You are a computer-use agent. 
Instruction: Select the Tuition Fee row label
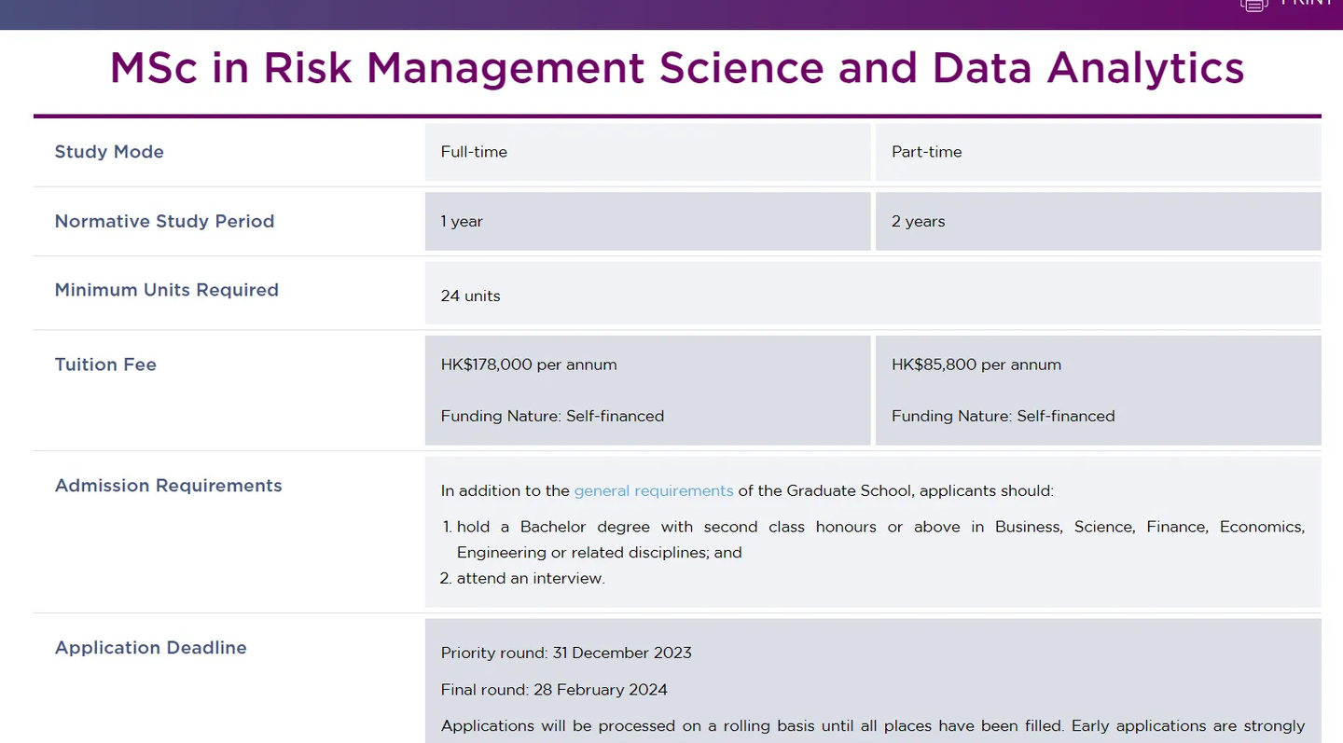tap(105, 365)
